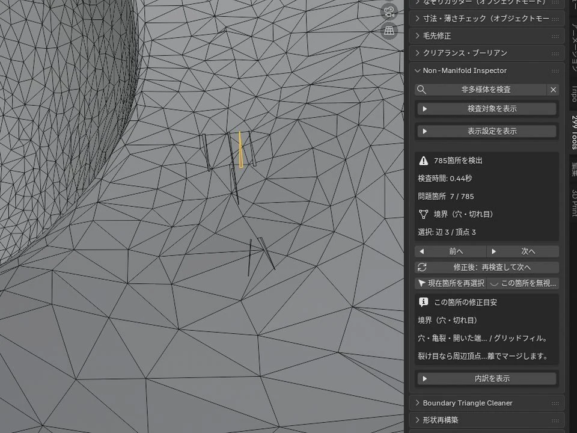Switch perspective/orthographic grid icon
This screenshot has height=433, width=577.
[389, 30]
